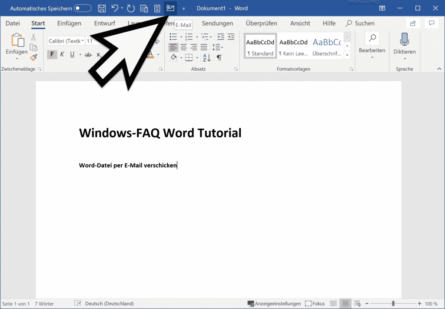Click the shading paint bucket icon
This screenshot has height=309, width=445.
pos(173,58)
